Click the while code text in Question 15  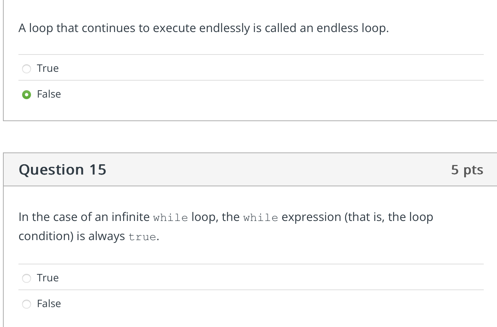[x=171, y=218]
